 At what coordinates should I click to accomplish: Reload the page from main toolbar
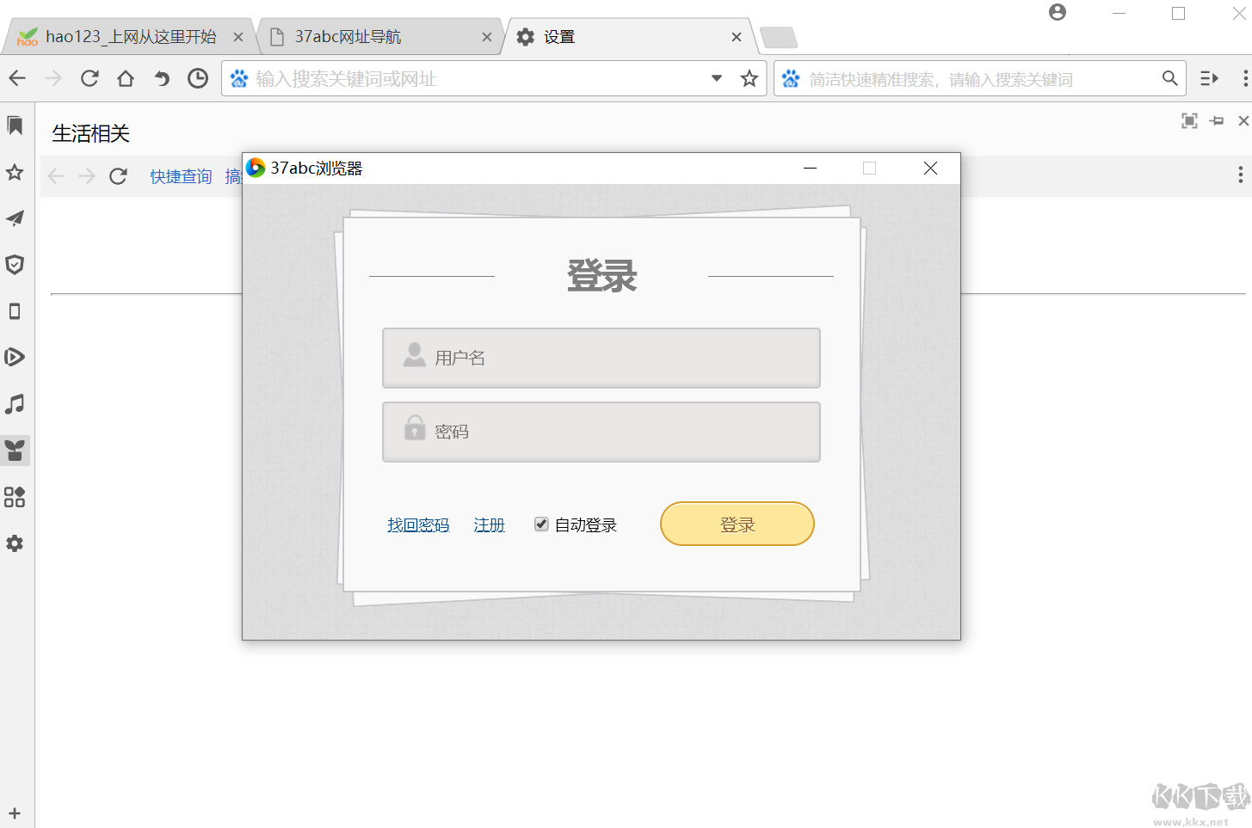(89, 79)
